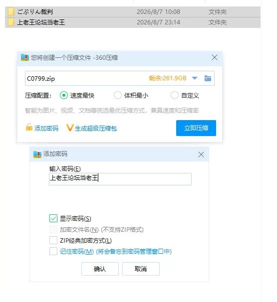The width and height of the screenshot is (277, 302).
Task: Click the 压缩配置: label
Action: click(38, 96)
